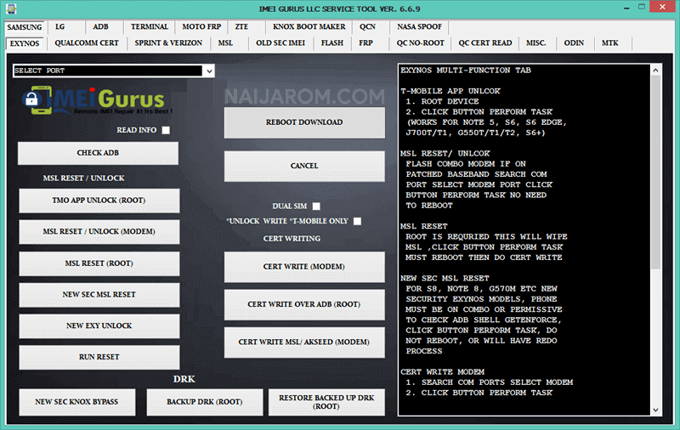Image resolution: width=680 pixels, height=430 pixels.
Task: Click MSL RESET / UNLOCK (MODEM) button
Action: 99,231
